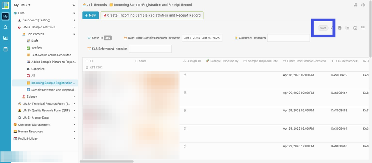The height and width of the screenshot is (163, 372).
Task: Click Date/Time Sample Received column header
Action: pos(304,61)
